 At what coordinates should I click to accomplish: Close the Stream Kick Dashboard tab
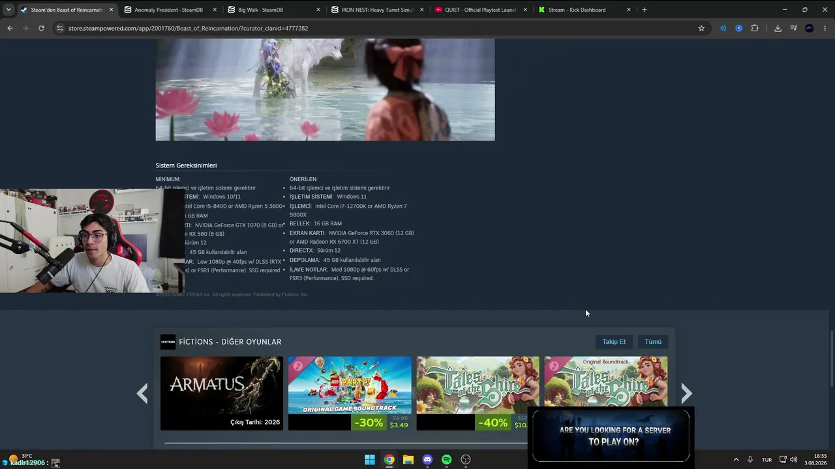click(x=629, y=10)
